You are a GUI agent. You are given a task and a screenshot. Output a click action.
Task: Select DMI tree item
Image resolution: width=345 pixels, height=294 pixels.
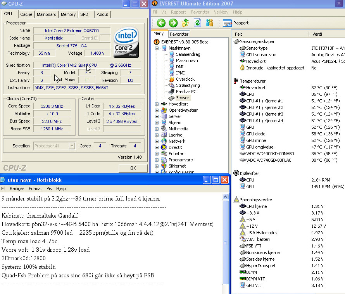pos(179,66)
